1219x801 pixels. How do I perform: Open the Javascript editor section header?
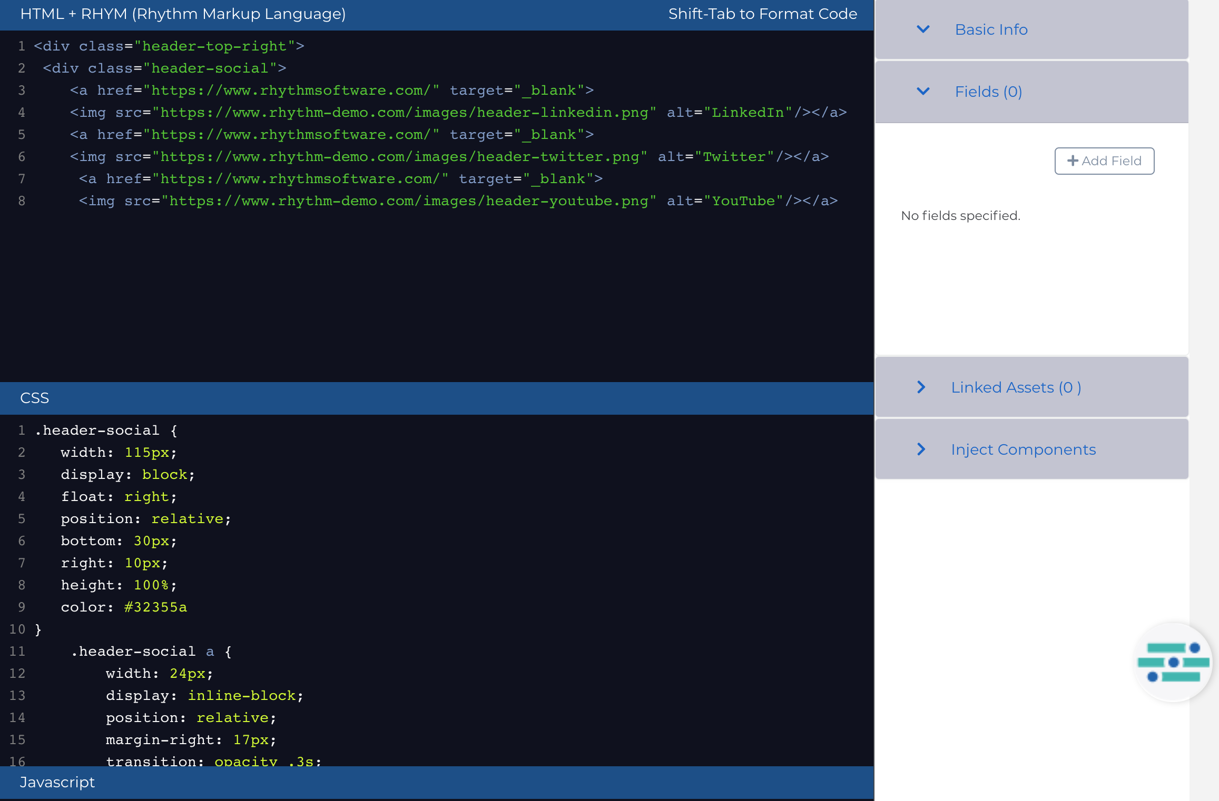(437, 783)
